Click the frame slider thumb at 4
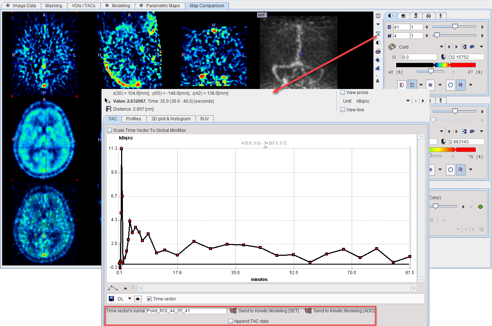Viewport: 492px width, 326px height. point(437,35)
